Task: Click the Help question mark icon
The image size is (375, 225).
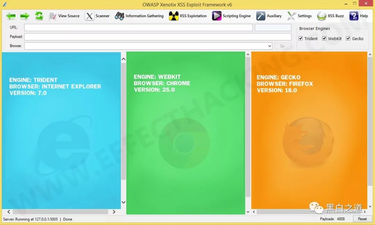Action: coord(354,16)
